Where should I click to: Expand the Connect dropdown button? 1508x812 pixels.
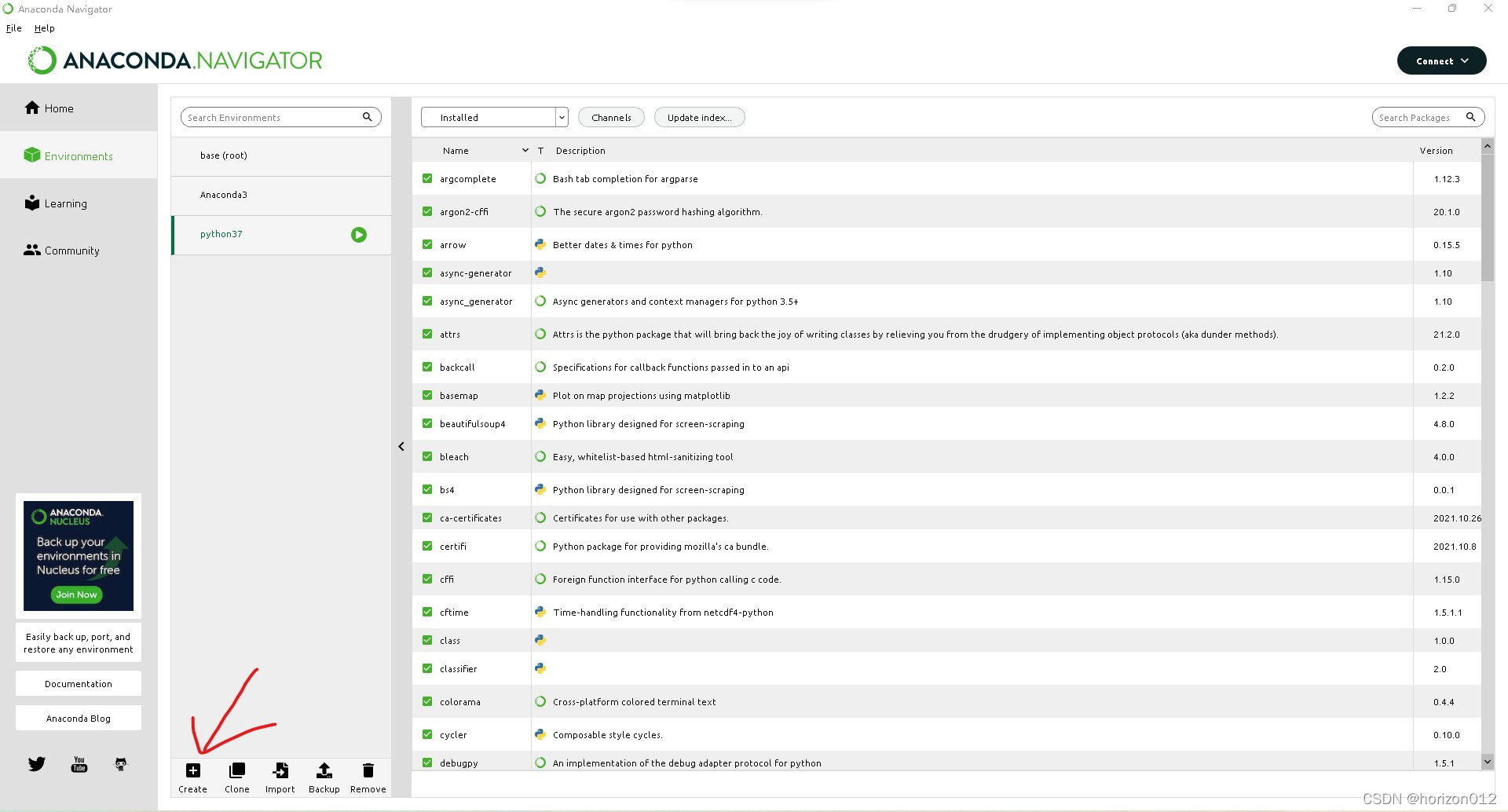click(1441, 60)
